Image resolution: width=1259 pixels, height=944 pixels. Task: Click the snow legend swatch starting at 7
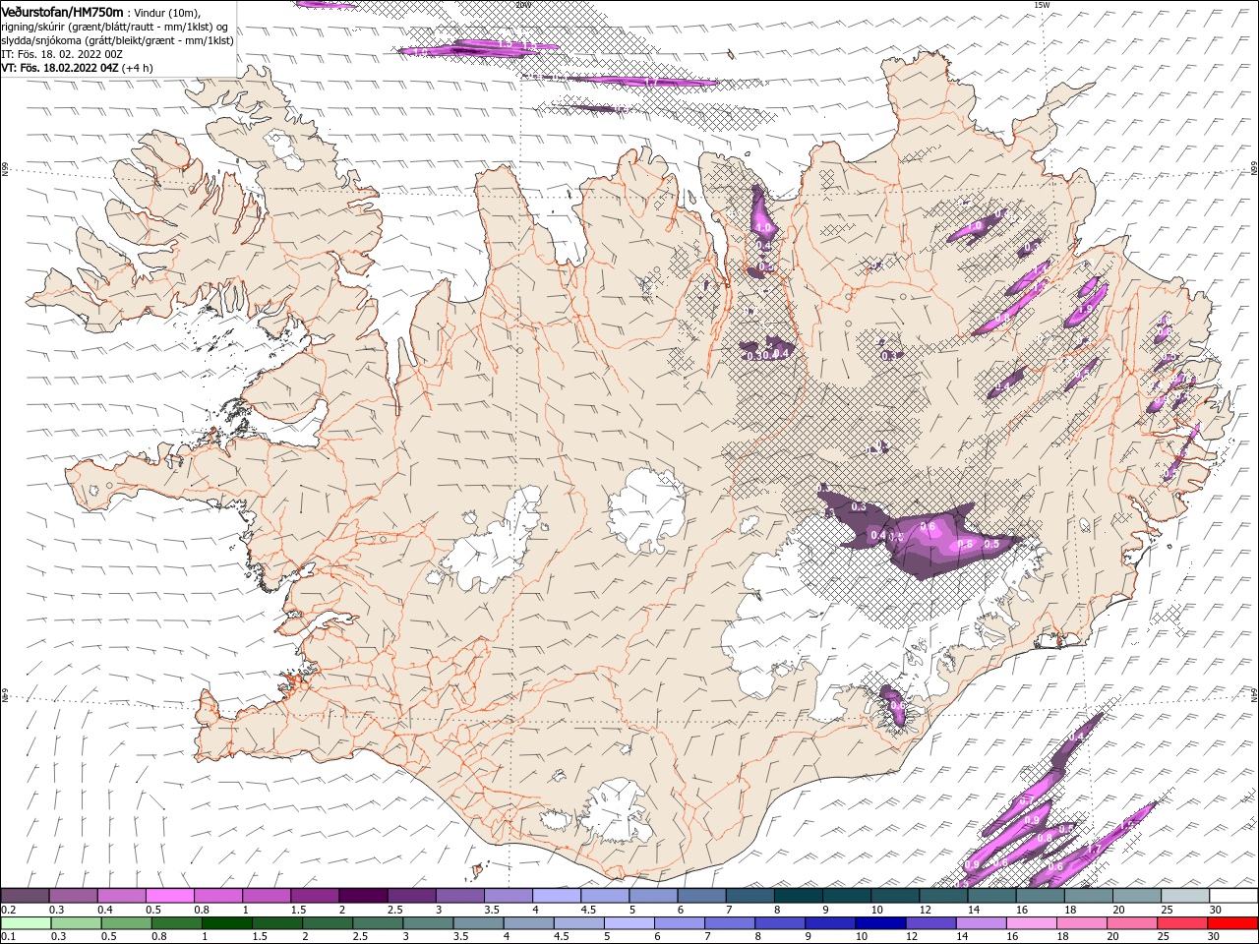point(749,896)
